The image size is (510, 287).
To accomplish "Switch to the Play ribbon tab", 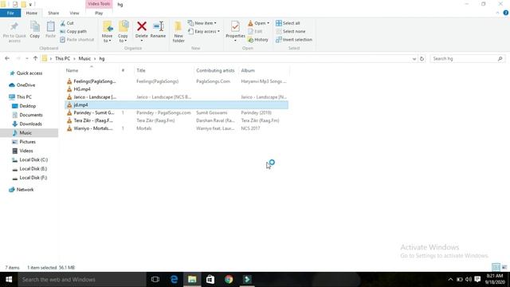I will (x=99, y=13).
